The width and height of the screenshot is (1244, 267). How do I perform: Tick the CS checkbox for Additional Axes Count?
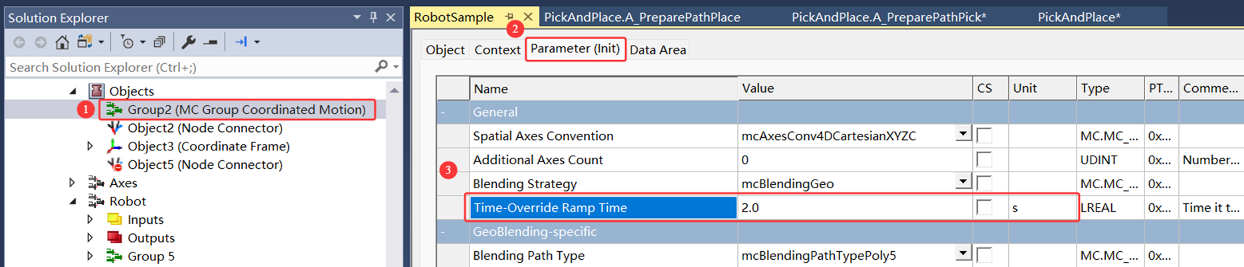[x=984, y=160]
